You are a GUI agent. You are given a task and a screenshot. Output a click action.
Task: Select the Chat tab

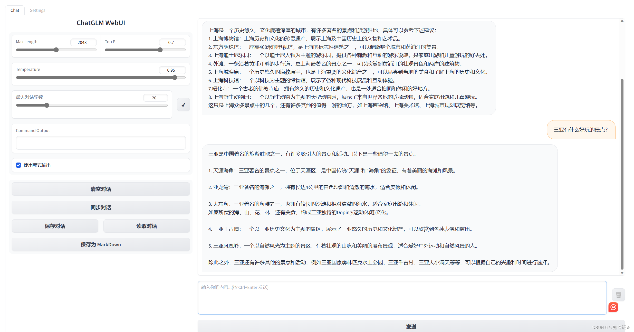[15, 10]
